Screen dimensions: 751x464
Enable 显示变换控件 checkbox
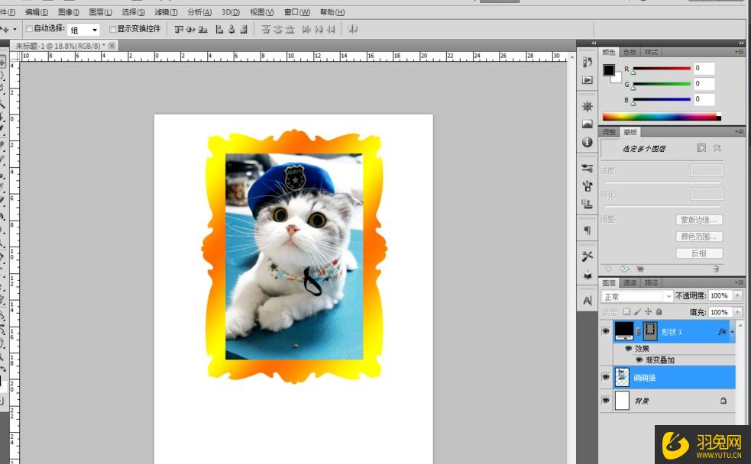[x=112, y=29]
